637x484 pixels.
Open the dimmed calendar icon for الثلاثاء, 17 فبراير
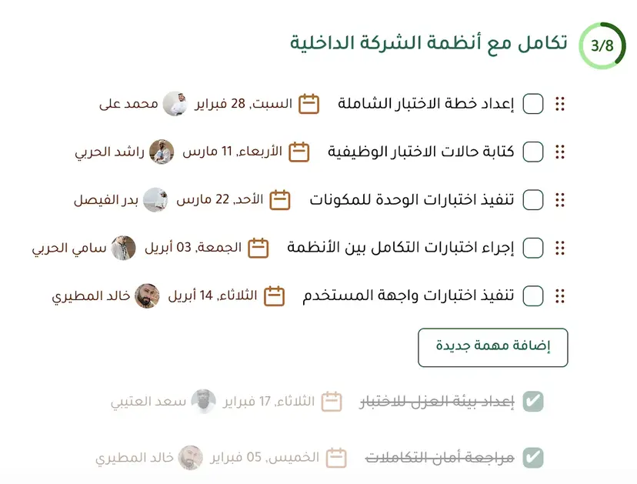click(x=331, y=400)
